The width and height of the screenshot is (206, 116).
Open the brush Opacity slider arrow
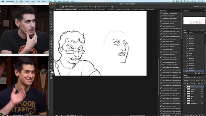pyautogui.click(x=92, y=7)
